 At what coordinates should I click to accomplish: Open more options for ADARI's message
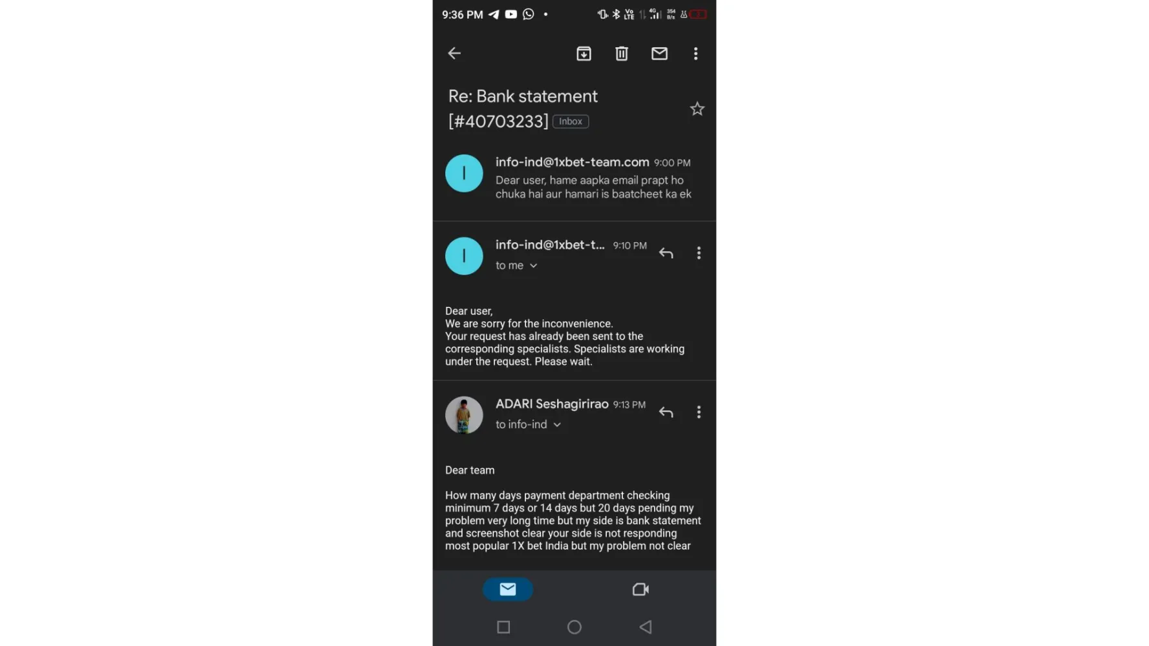coord(699,412)
